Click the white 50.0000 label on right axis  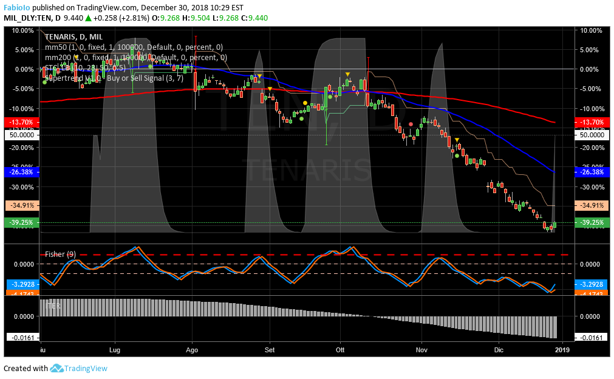click(x=592, y=135)
